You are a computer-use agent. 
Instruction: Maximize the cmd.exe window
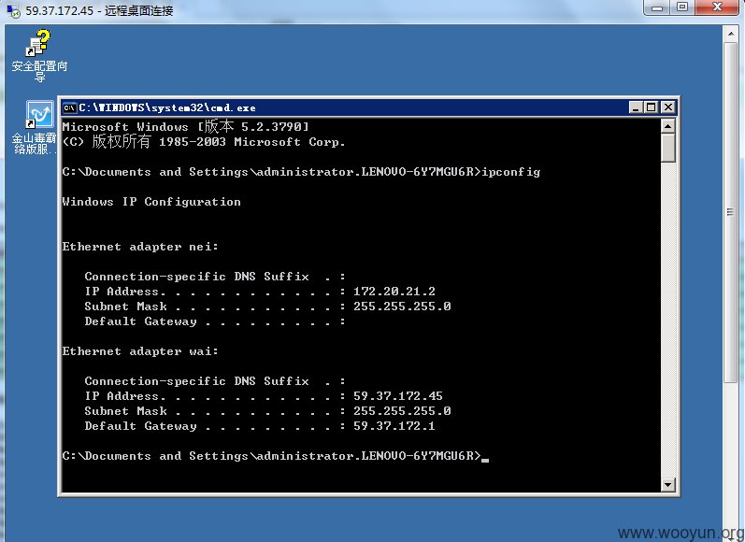pos(652,107)
